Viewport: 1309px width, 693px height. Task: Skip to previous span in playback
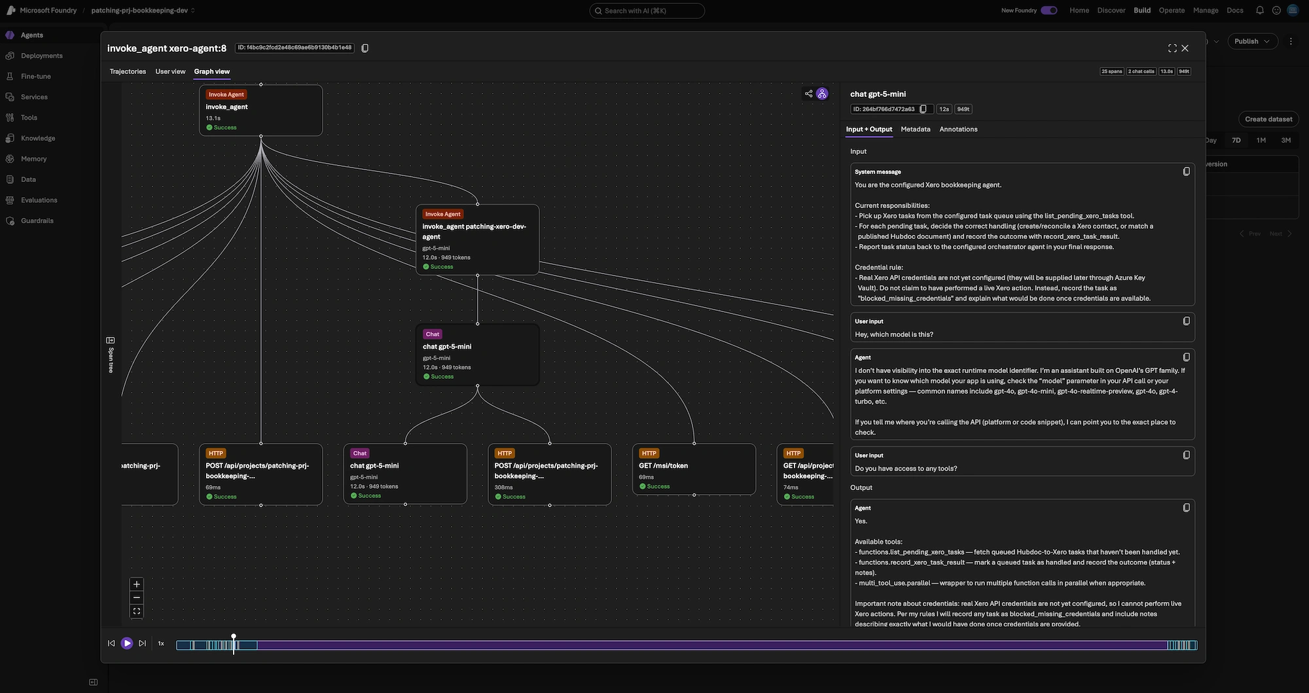coord(111,644)
